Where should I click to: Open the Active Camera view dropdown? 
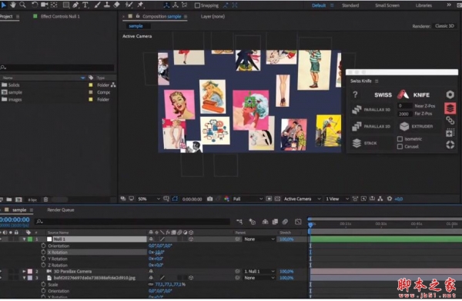point(302,199)
